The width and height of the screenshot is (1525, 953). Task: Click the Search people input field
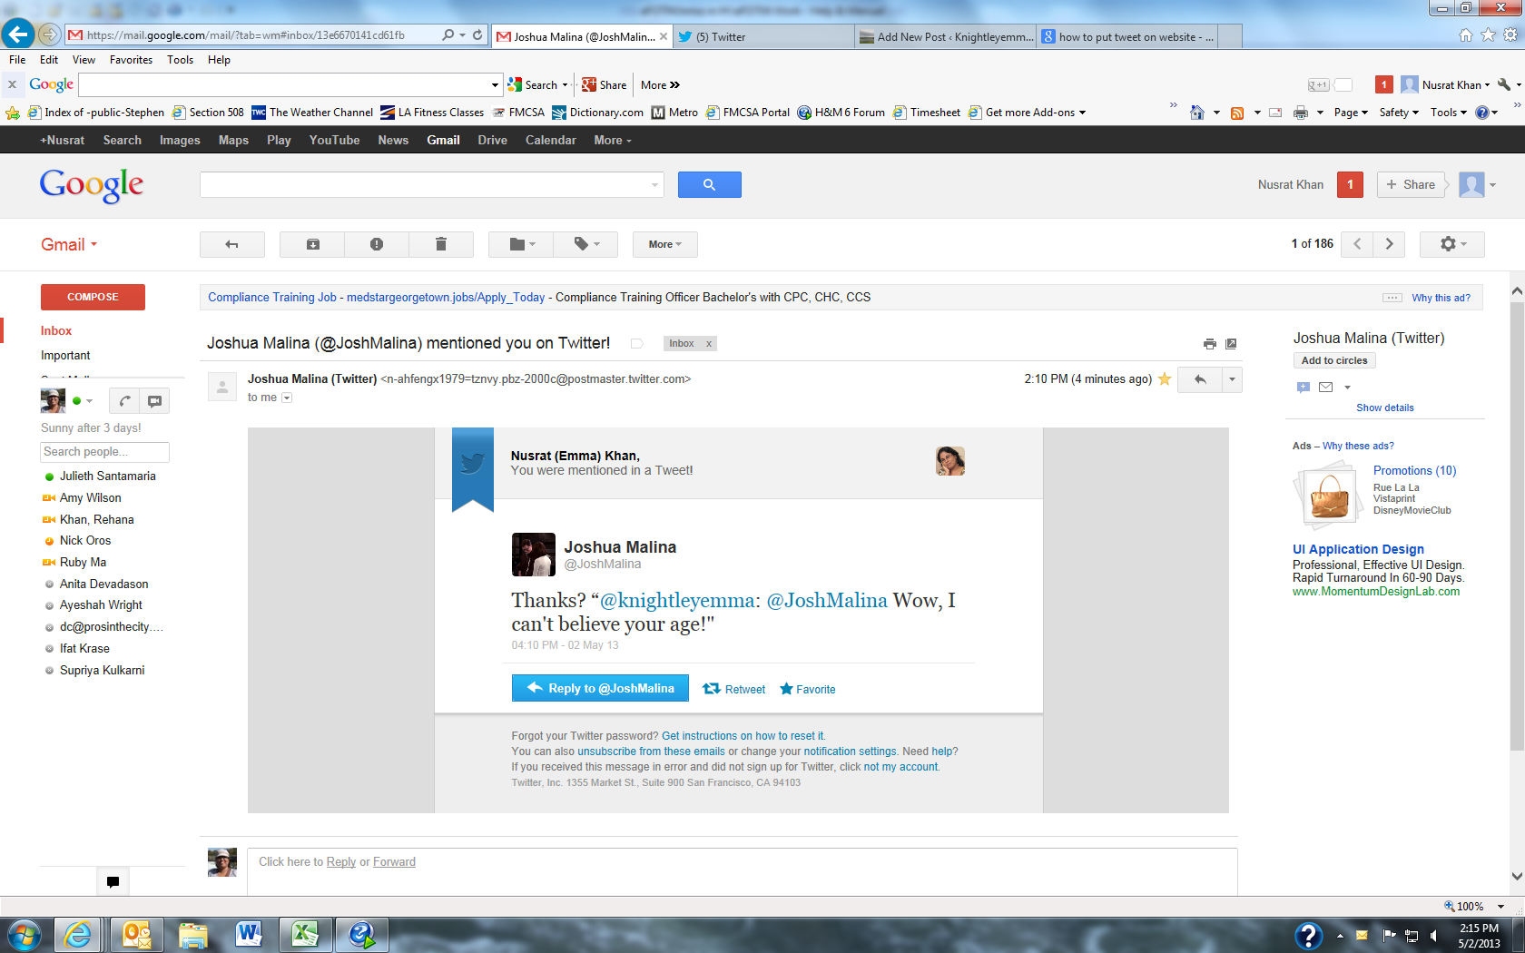(x=104, y=452)
